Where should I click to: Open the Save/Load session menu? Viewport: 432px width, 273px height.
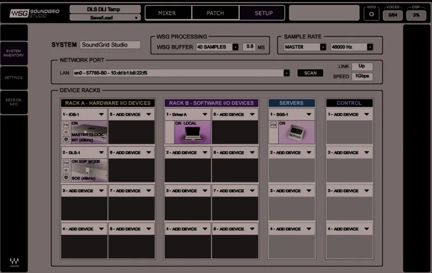(105, 18)
